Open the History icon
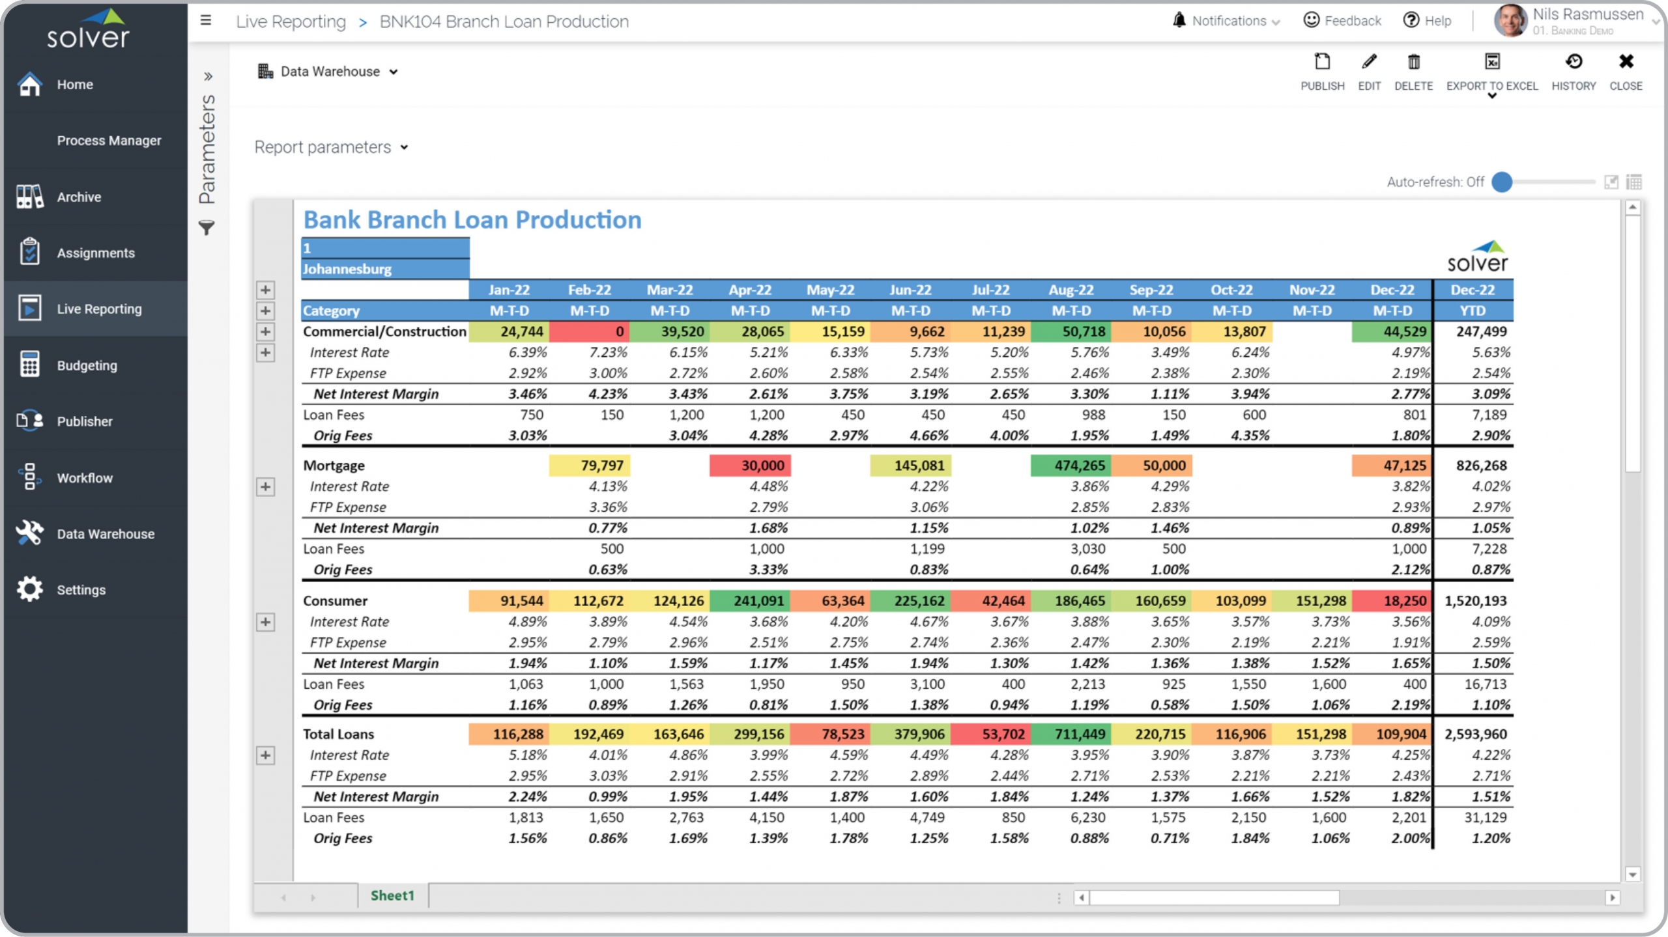Screen dimensions: 1668x937 pos(1573,63)
